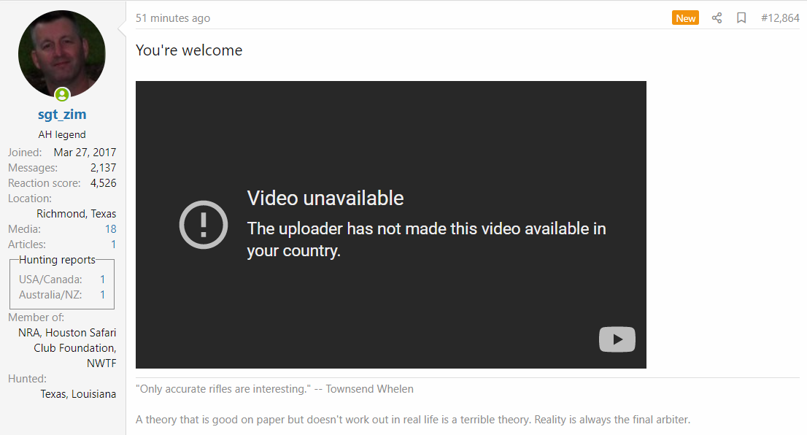Click the unavailable video player area
The image size is (807, 435).
point(391,225)
